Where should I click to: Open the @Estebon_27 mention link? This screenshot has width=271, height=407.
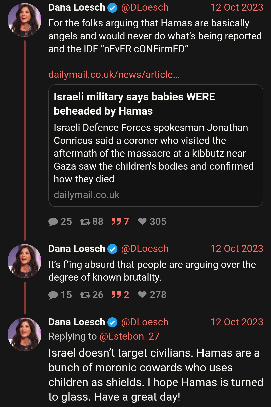pos(129,336)
